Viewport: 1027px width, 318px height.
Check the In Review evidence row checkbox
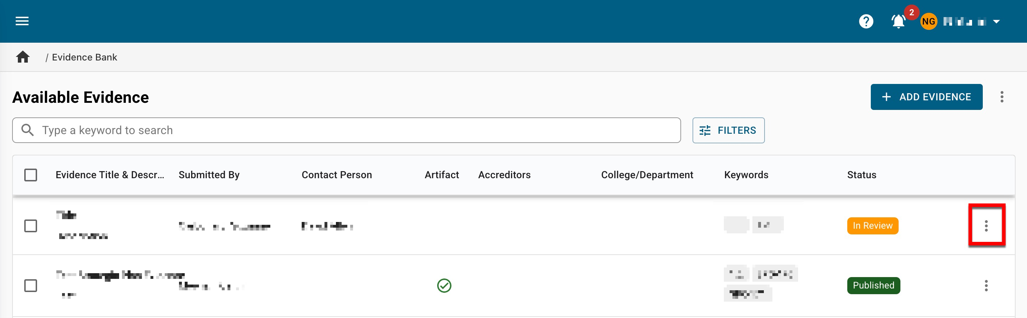pos(31,226)
